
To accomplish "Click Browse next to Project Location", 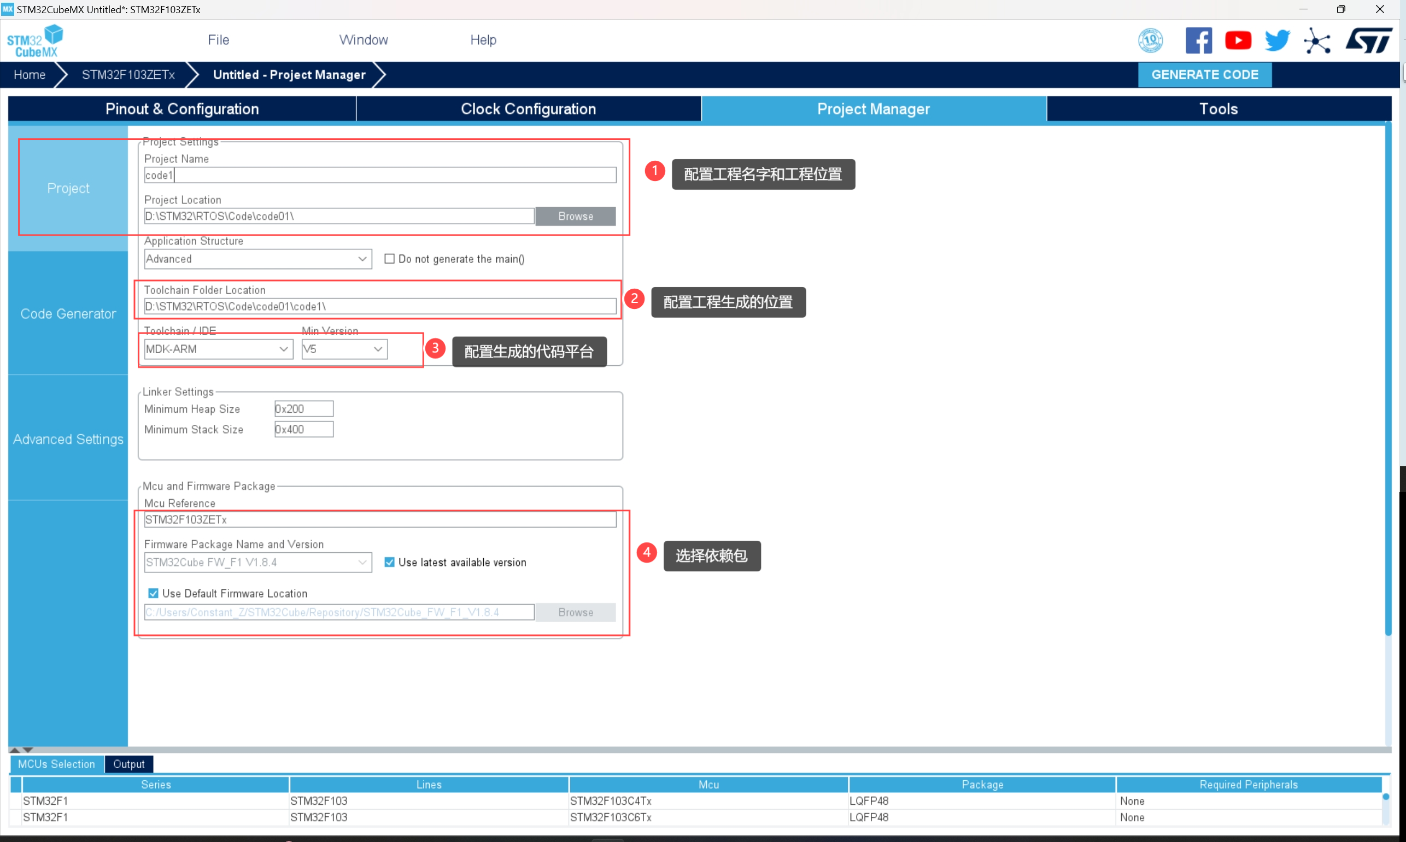I will point(575,216).
